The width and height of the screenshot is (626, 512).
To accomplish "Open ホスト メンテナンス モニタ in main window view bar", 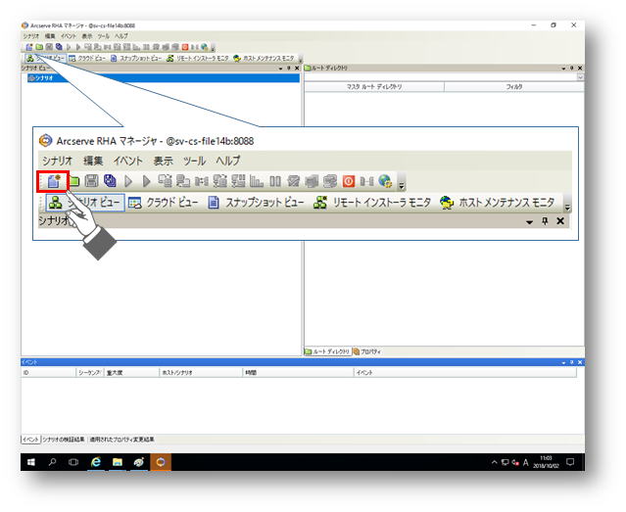I will (x=264, y=59).
